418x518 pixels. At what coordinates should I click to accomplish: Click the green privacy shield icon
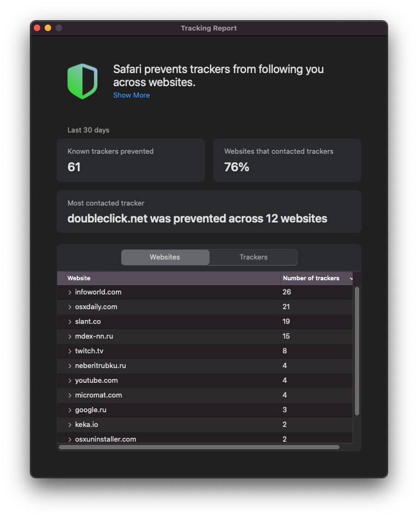click(82, 81)
